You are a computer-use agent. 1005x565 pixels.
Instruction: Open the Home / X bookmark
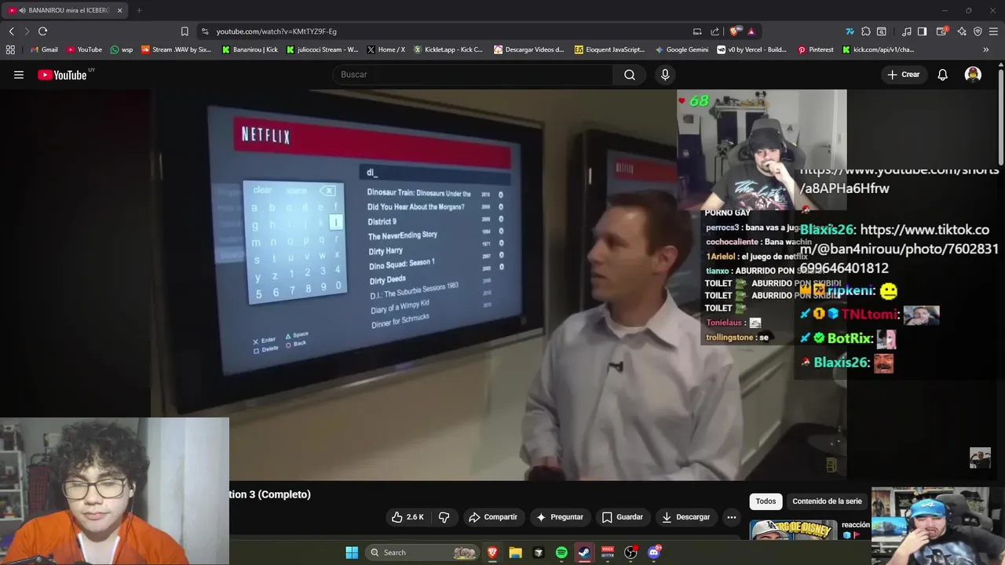[x=386, y=49]
